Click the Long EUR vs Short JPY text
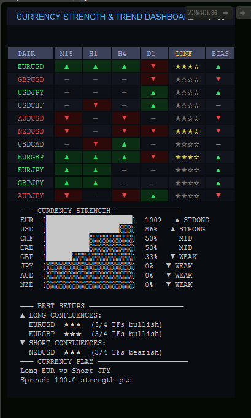 tap(65, 371)
